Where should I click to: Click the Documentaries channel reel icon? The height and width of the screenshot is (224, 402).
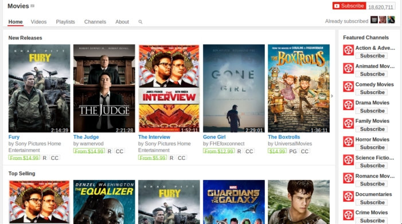coord(349,197)
